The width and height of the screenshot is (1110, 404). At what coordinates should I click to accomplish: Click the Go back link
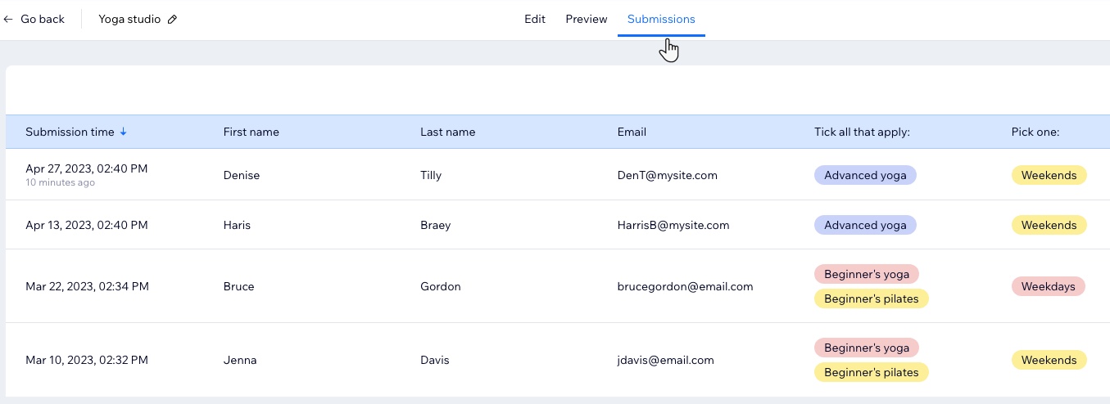(34, 19)
